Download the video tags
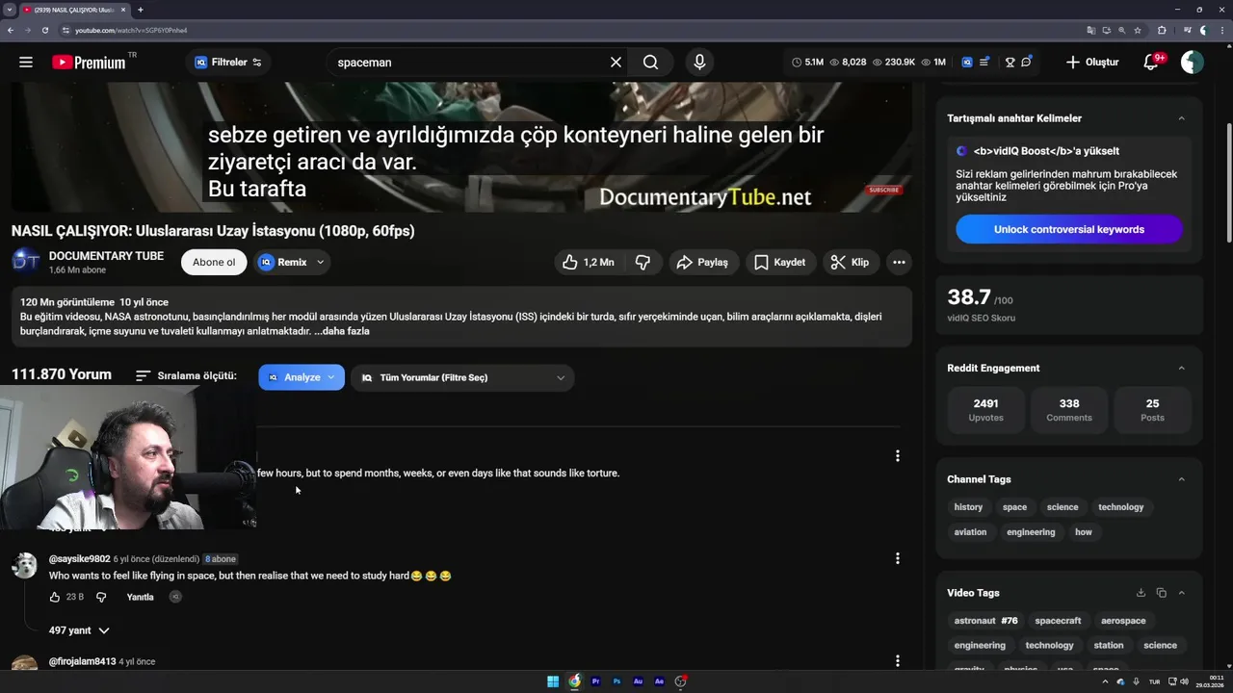 (x=1141, y=593)
